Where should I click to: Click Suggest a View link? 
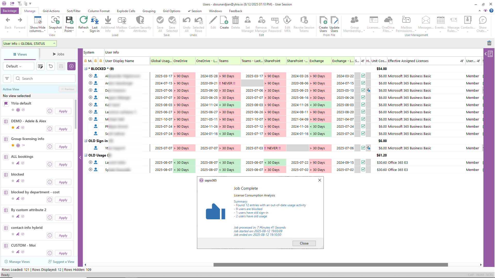point(61,262)
